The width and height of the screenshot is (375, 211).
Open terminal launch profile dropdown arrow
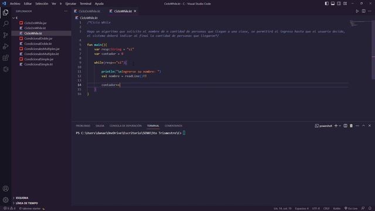click(x=340, y=125)
